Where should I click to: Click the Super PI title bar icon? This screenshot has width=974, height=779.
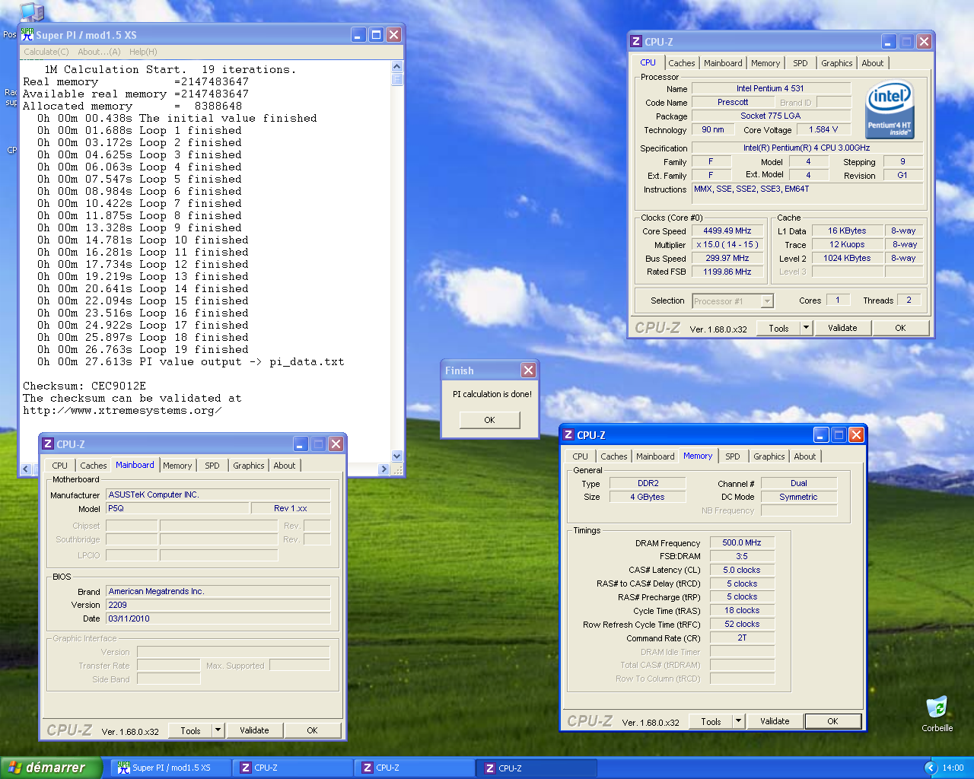(27, 35)
